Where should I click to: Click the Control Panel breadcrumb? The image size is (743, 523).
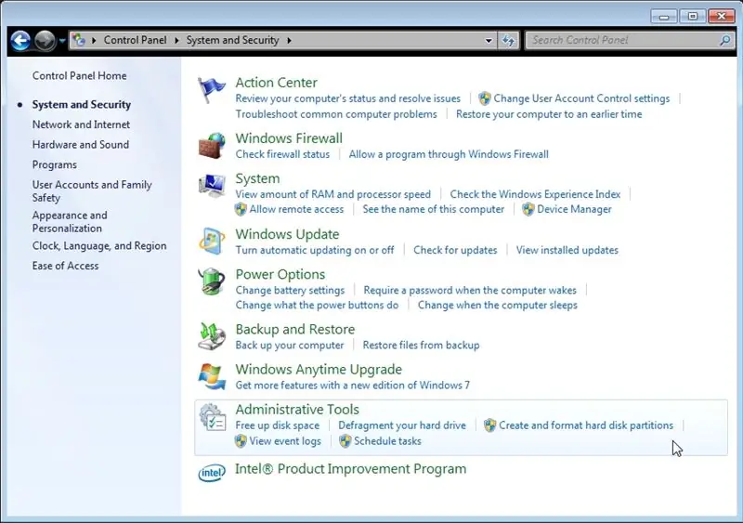click(x=135, y=40)
